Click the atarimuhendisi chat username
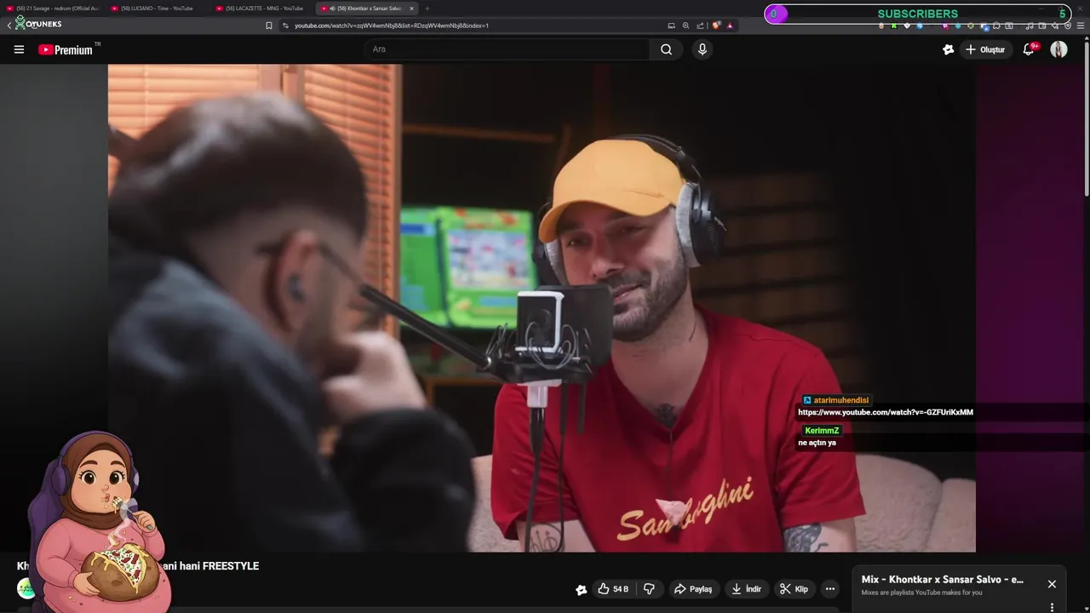Image resolution: width=1090 pixels, height=613 pixels. click(x=840, y=400)
